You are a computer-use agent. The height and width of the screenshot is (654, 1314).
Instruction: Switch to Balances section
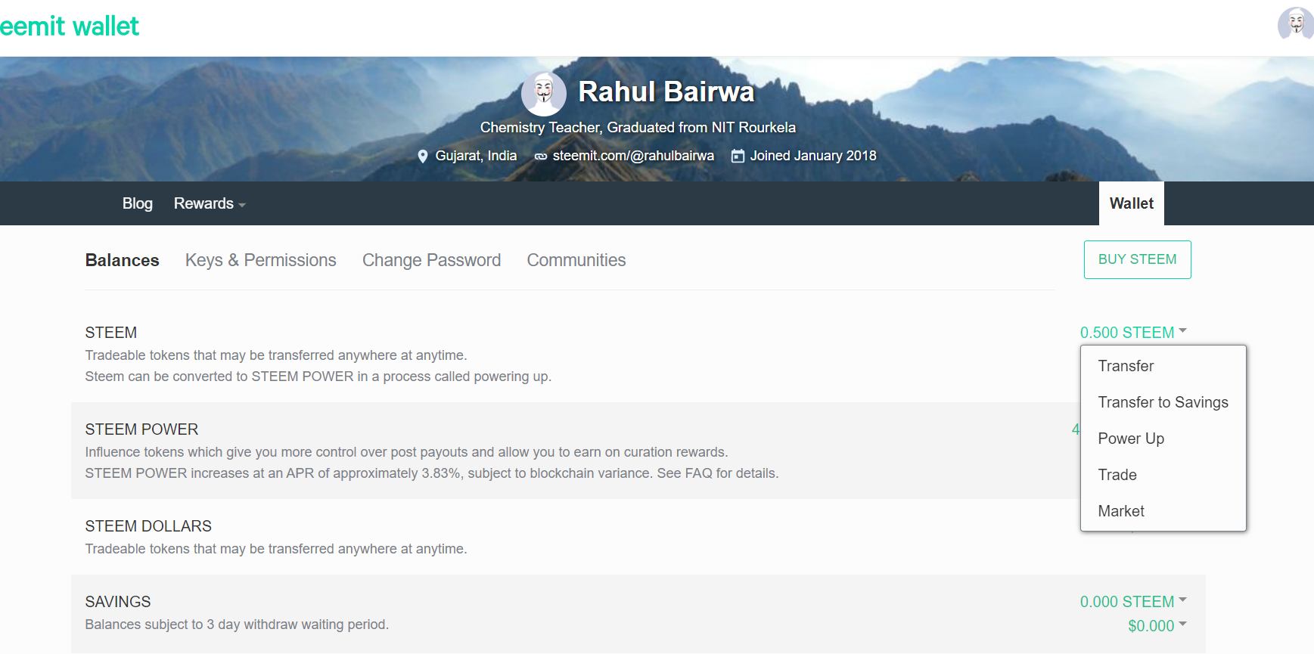click(x=123, y=260)
